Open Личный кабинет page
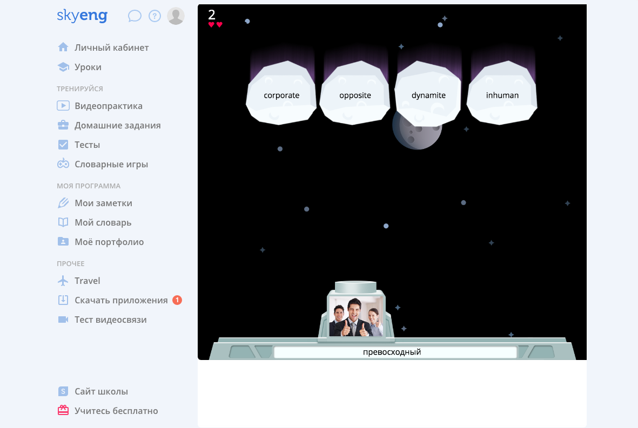Viewport: 638px width, 428px height. [x=111, y=47]
